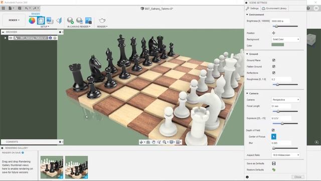Switch to the Settings tab
Viewport: 321px width, 181px height.
tap(253, 9)
